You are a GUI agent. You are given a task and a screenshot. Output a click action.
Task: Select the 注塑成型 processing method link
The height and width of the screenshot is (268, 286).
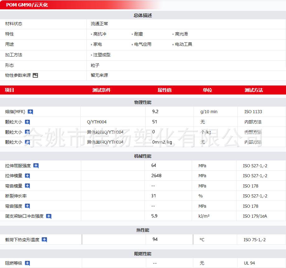pyautogui.click(x=102, y=55)
